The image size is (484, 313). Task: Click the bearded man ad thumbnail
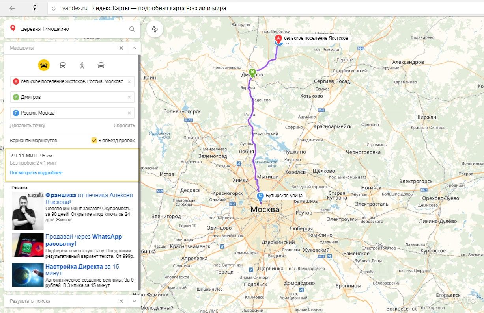click(x=28, y=211)
